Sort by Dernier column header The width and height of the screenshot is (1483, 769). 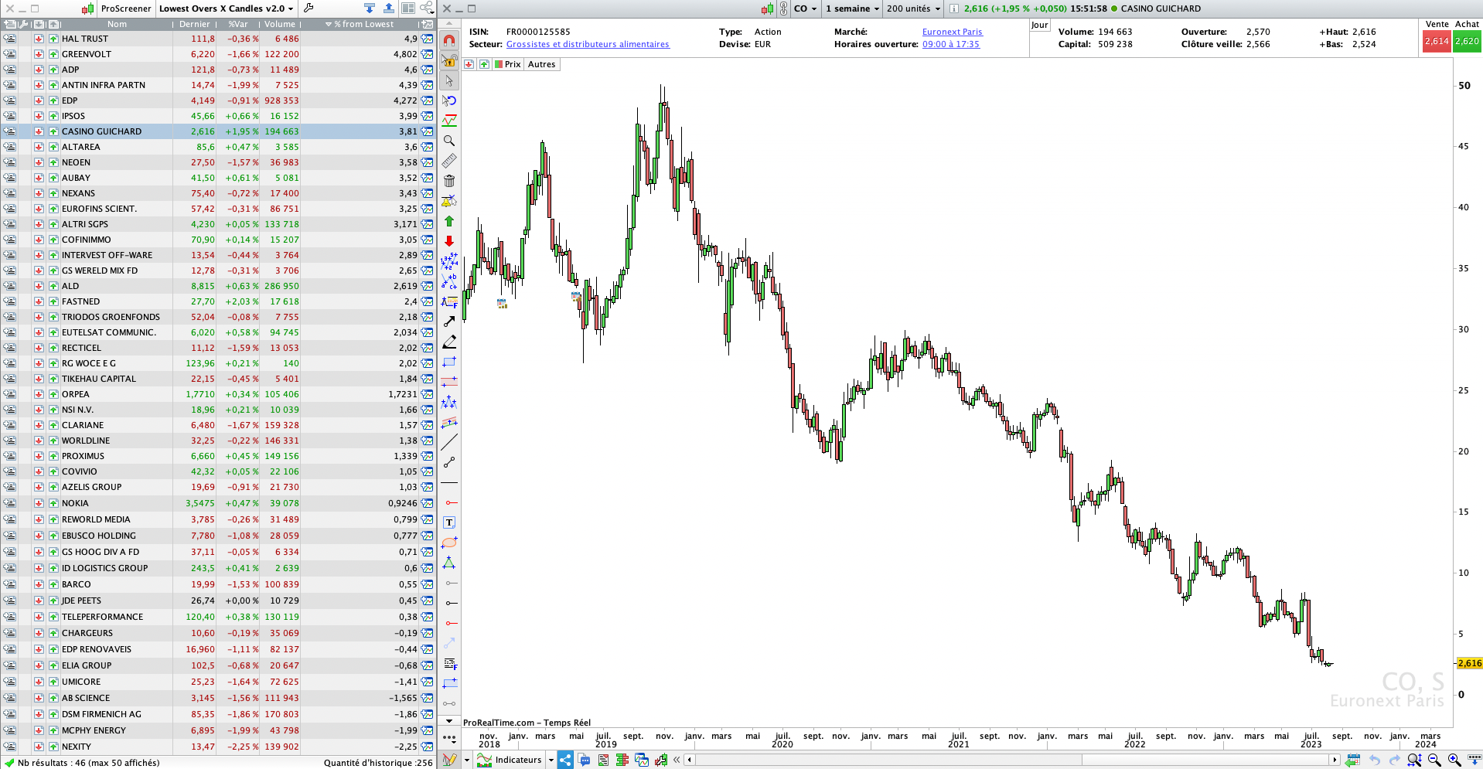(195, 24)
